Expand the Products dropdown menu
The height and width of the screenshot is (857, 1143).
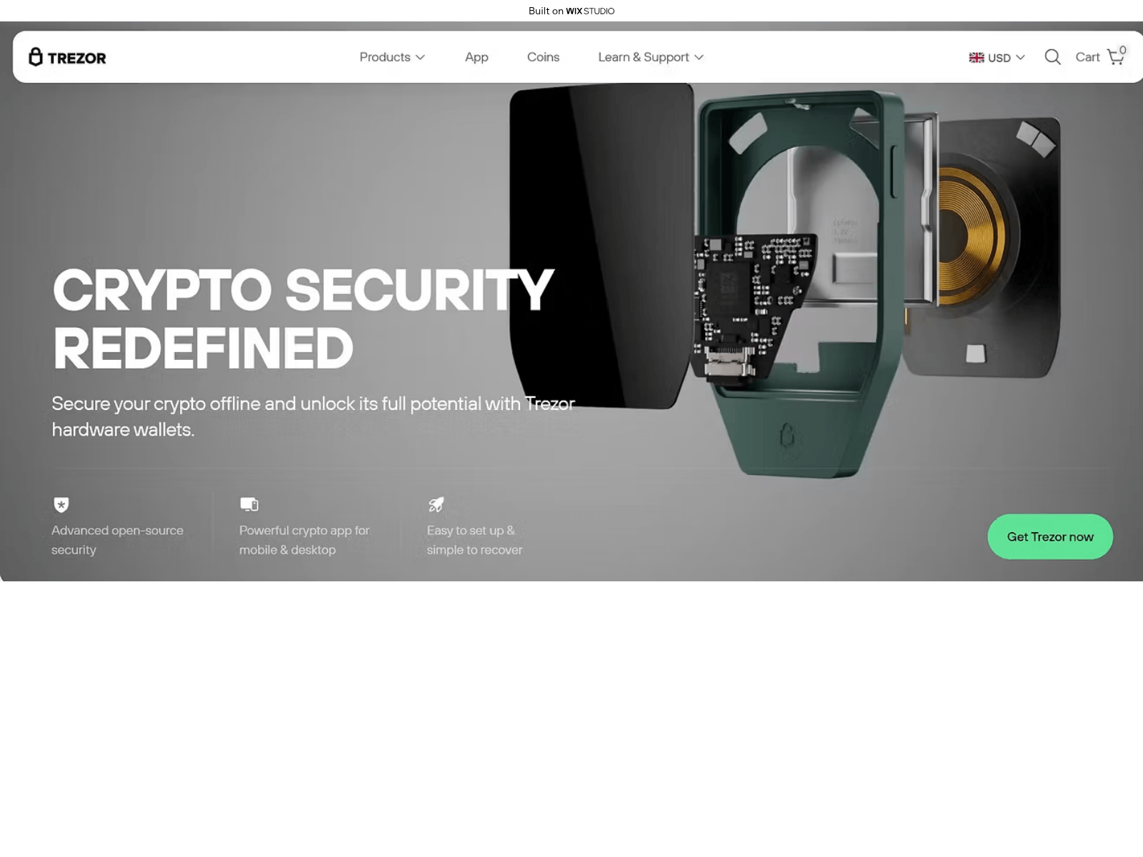click(392, 57)
